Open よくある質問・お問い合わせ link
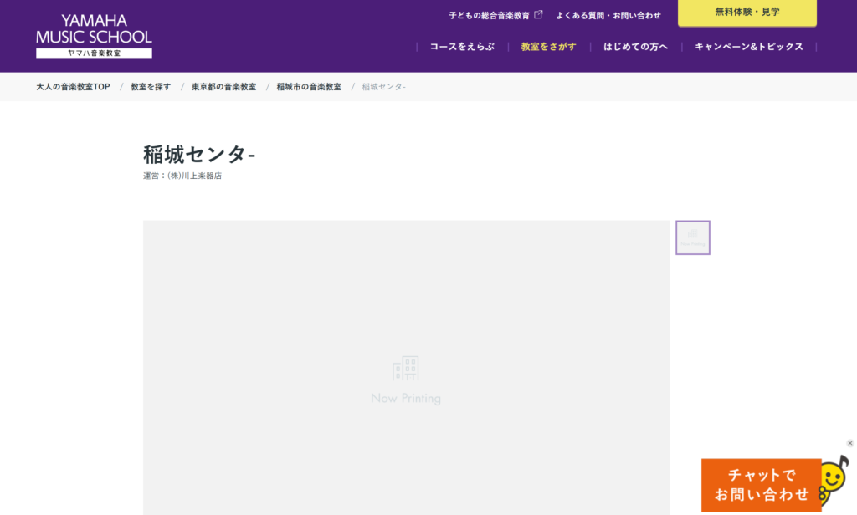857x515 pixels. pyautogui.click(x=608, y=15)
